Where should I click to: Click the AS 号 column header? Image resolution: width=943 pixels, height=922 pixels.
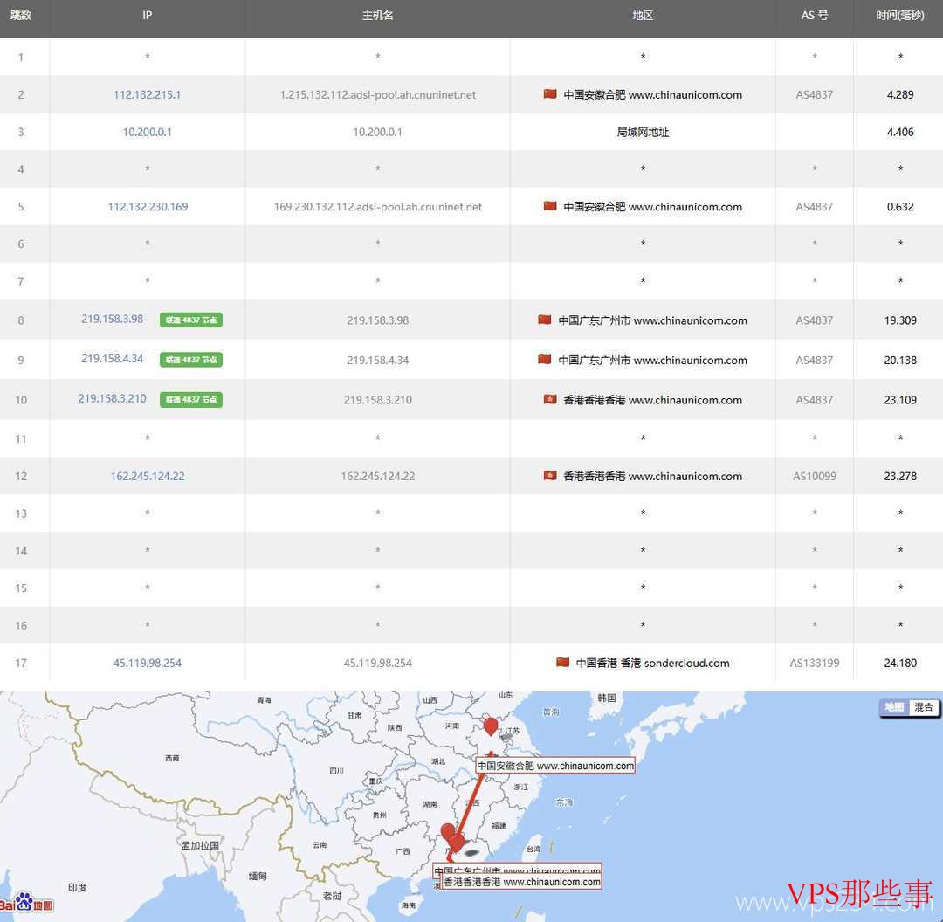click(815, 16)
